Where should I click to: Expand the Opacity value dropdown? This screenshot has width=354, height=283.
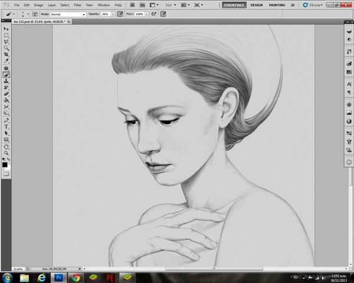(113, 13)
